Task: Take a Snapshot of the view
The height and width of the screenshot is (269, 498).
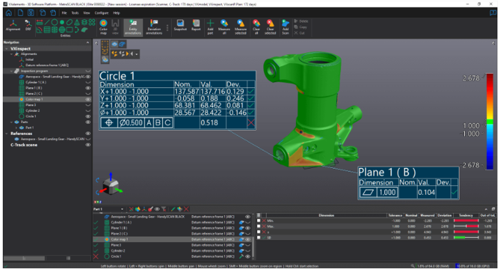Action: [180, 25]
